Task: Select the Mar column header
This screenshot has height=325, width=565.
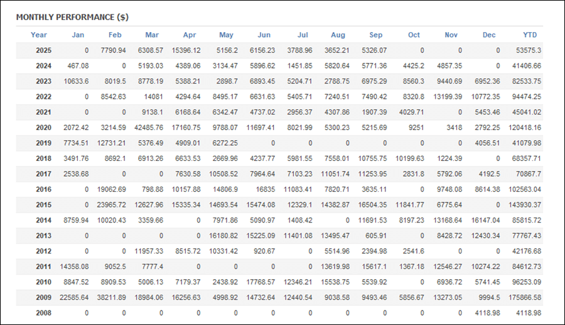Action: [x=152, y=35]
